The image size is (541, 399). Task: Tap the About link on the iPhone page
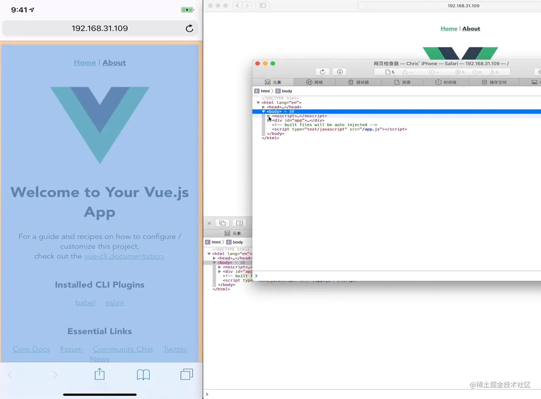[114, 63]
